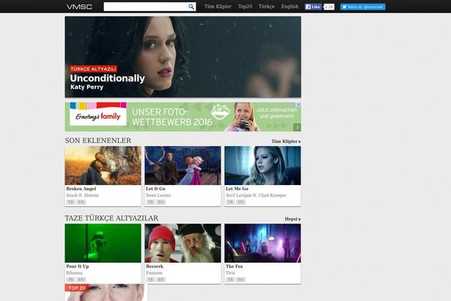Click the Let Me Go title

pyautogui.click(x=237, y=189)
